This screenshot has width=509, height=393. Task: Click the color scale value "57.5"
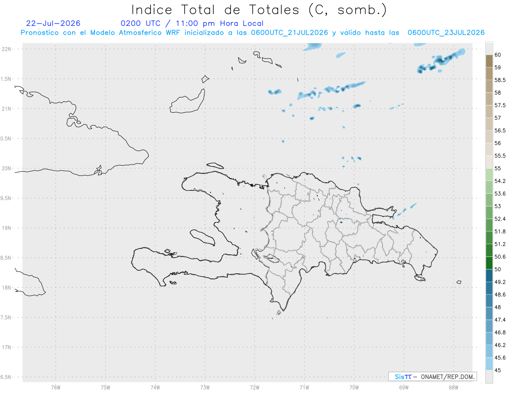500,106
